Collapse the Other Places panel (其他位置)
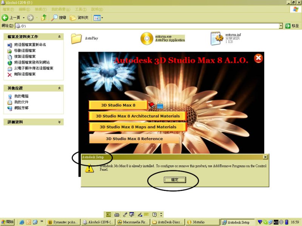302x226 pixels. pyautogui.click(x=59, y=88)
